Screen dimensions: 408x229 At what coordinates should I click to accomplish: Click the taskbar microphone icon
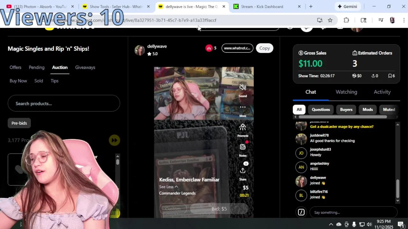pos(354,224)
